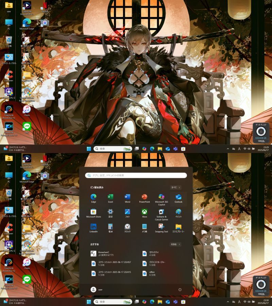Open Microsoft Store on lower screenshot taskbar
The width and height of the screenshot is (272, 306).
[x=183, y=302]
